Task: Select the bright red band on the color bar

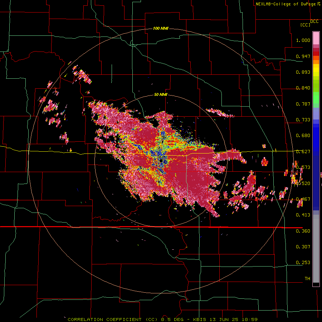Action: tap(316, 54)
